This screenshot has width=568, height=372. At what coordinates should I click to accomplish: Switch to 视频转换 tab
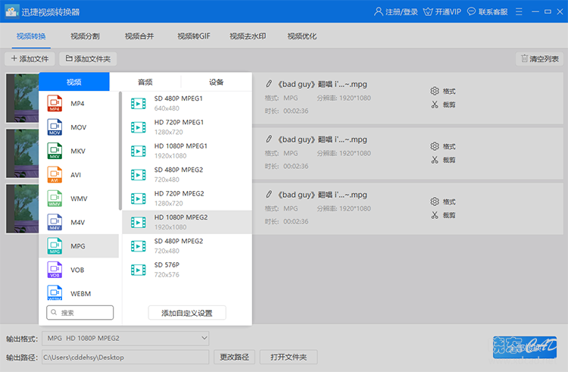pos(31,36)
